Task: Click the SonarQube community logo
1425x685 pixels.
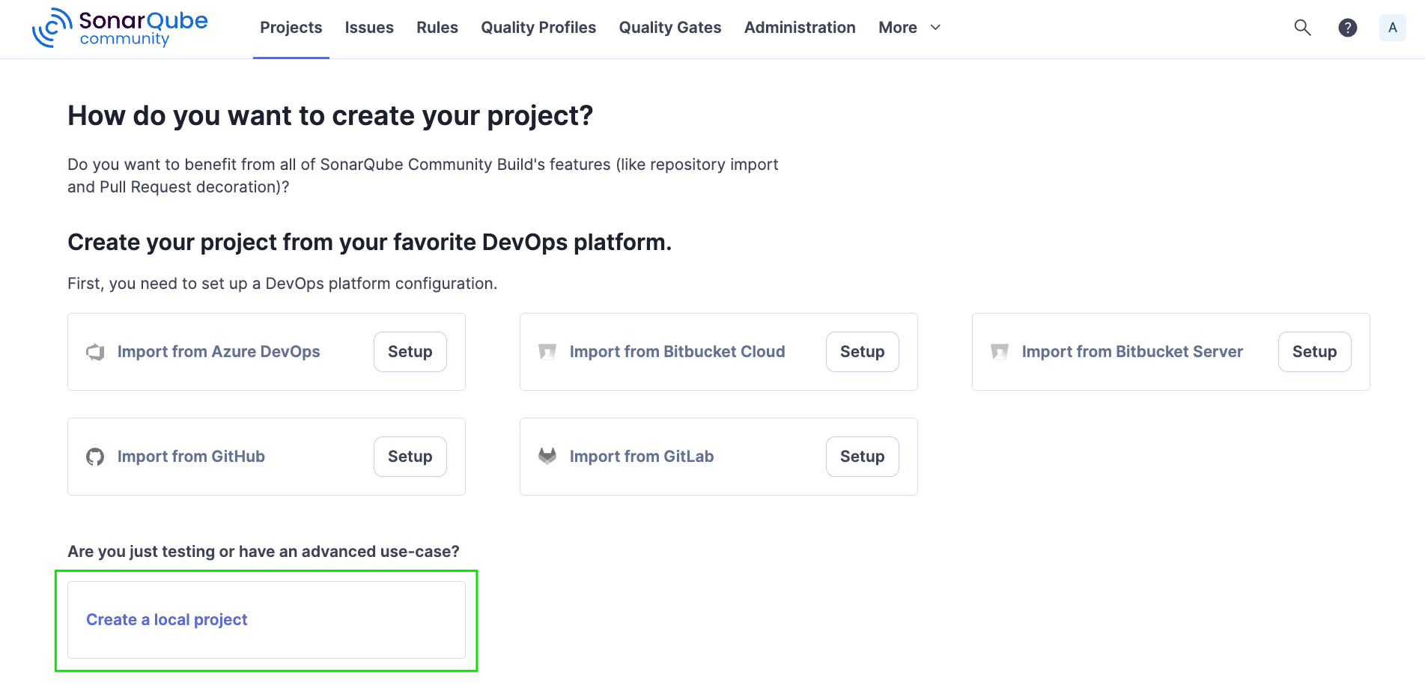Action: [120, 28]
